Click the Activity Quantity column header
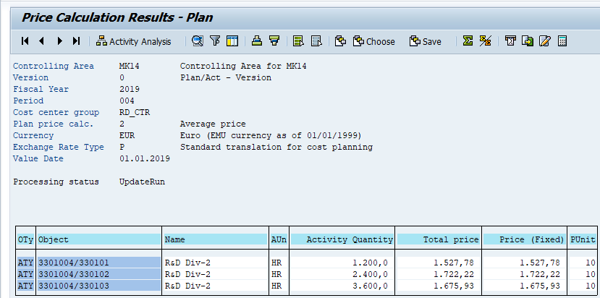Viewport: 600px width, 298px height. pyautogui.click(x=342, y=239)
